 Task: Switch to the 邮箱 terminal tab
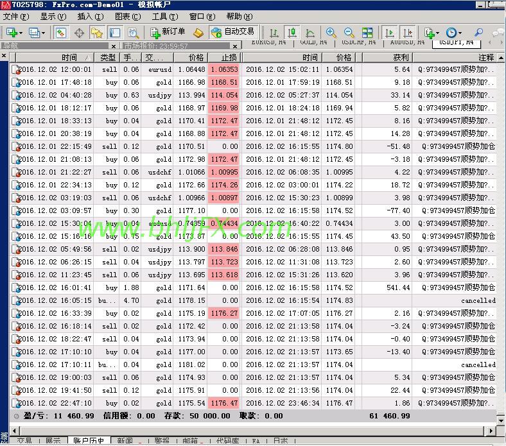pyautogui.click(x=190, y=440)
